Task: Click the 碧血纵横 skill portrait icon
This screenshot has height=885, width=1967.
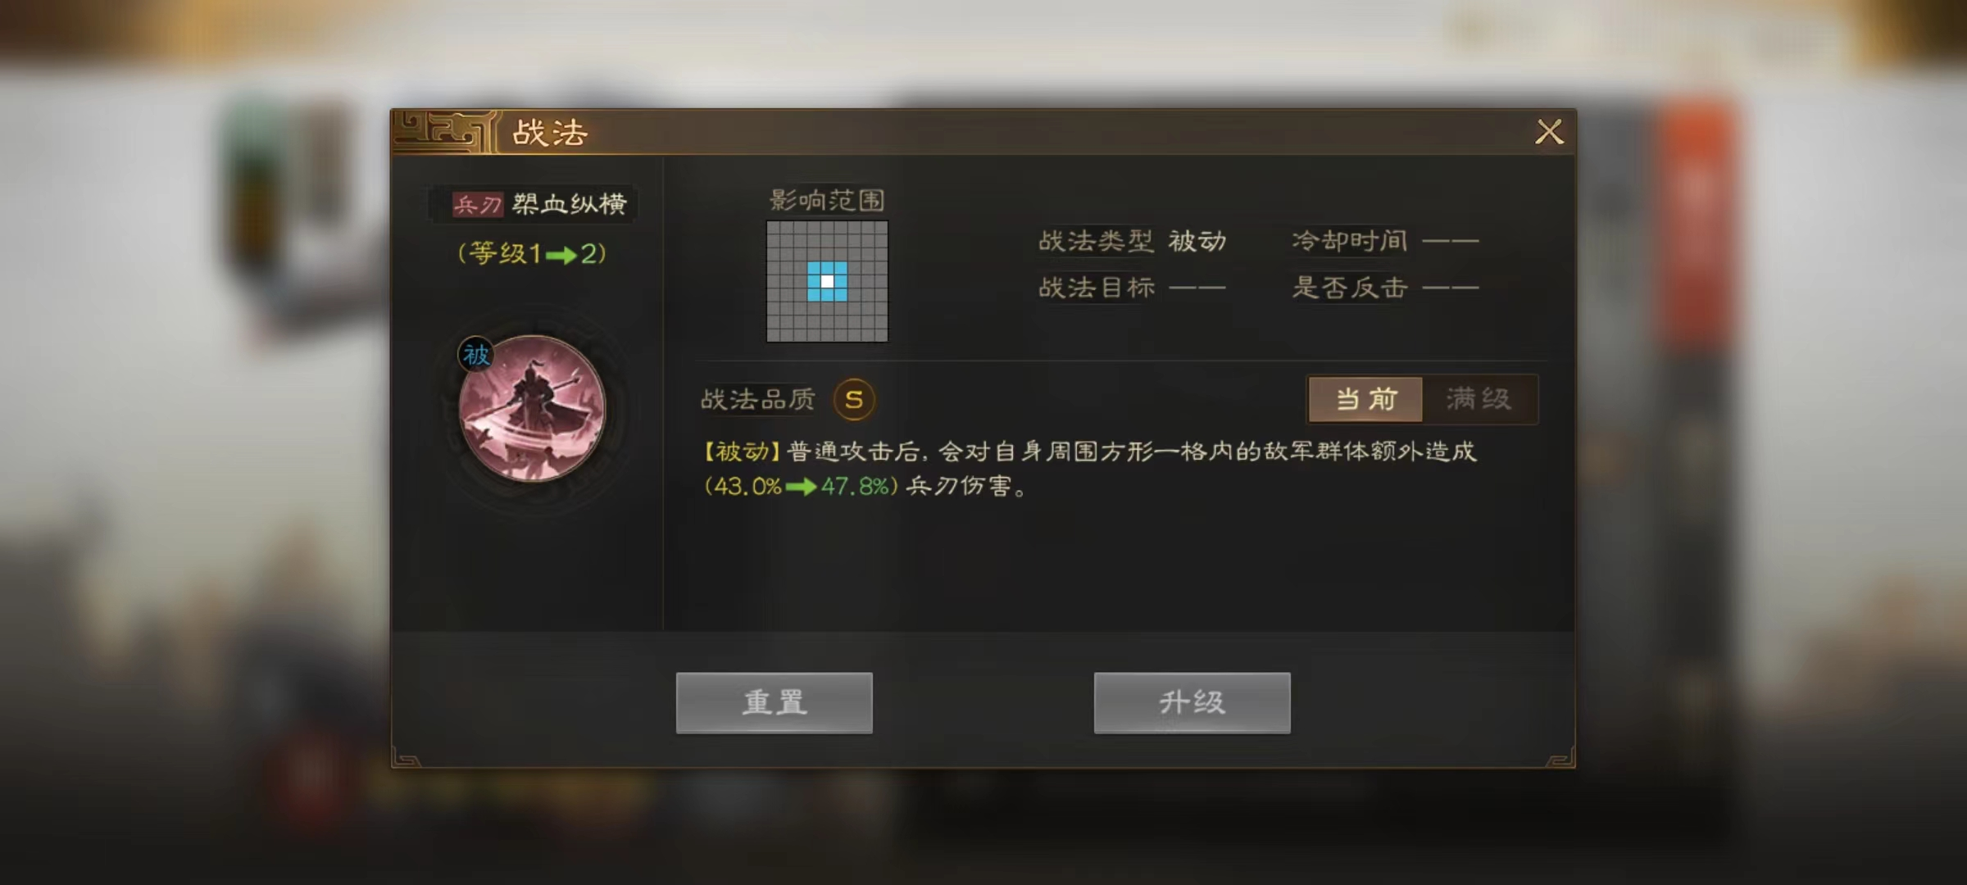Action: point(532,407)
